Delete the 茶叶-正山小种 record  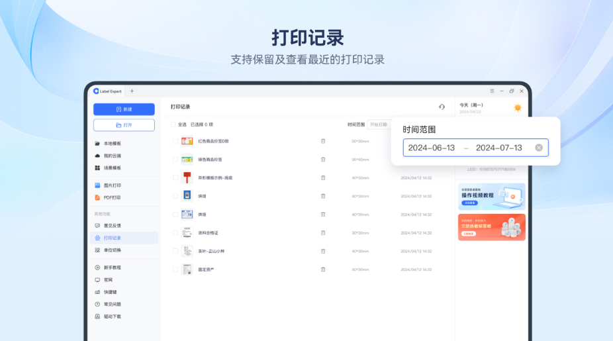pos(323,251)
